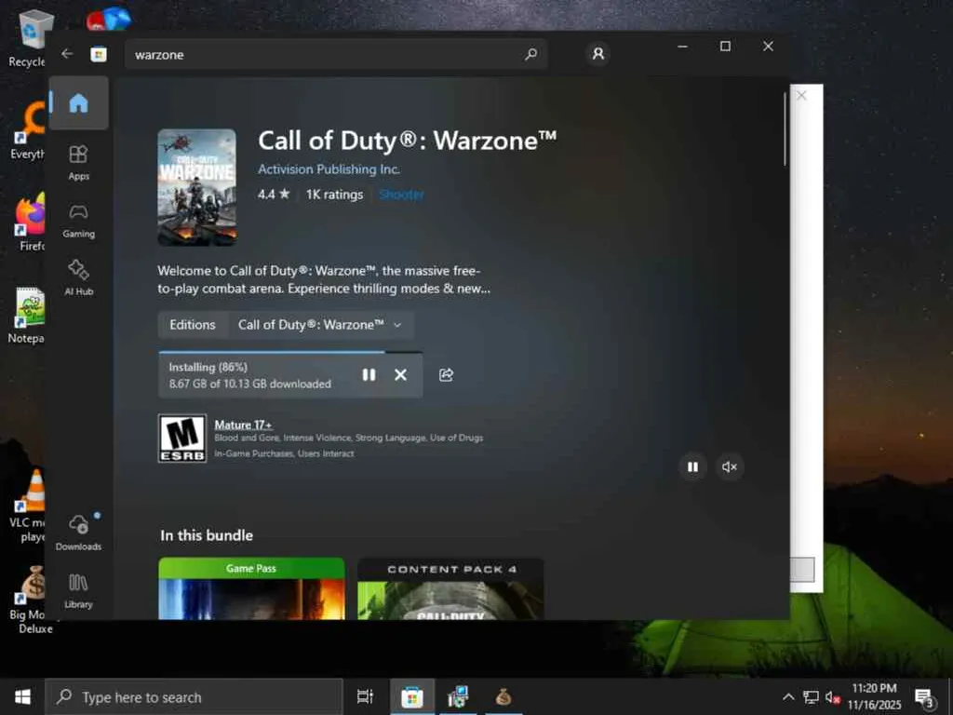Unmute the trailer audio
The image size is (953, 715).
(730, 467)
